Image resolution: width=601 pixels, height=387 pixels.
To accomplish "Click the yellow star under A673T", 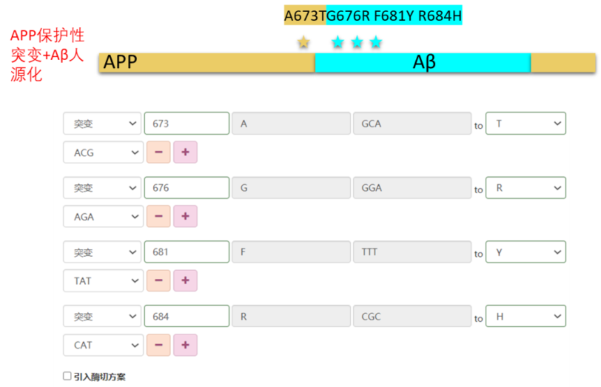I will click(303, 42).
